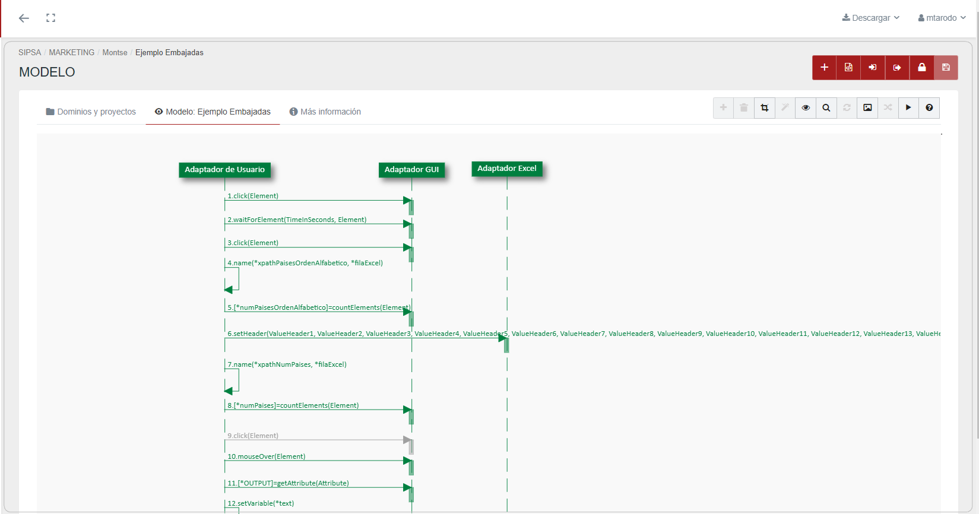Switch to Dominios y proyectos tab
The image size is (979, 514).
pos(91,112)
